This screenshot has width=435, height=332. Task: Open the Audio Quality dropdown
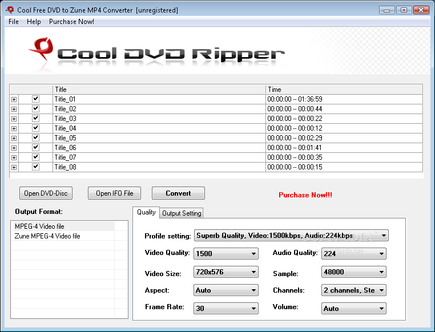354,254
